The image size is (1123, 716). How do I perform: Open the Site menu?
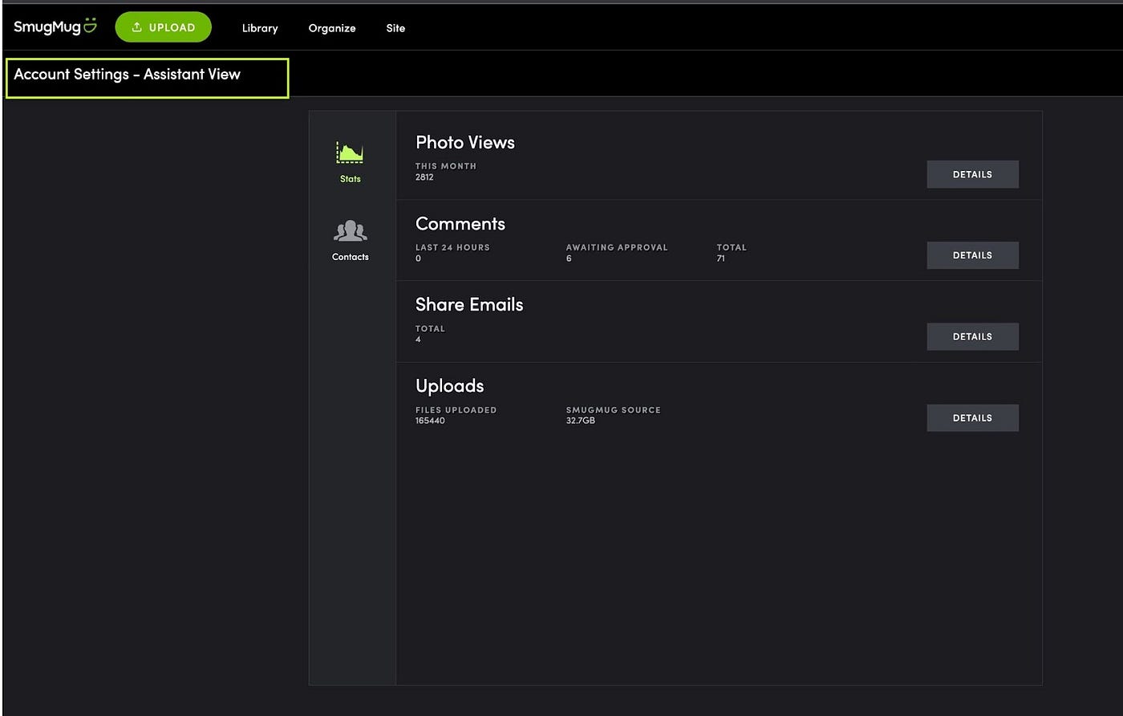click(x=395, y=28)
